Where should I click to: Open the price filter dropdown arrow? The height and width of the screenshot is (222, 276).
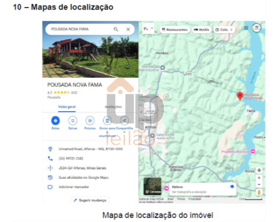pos(152,29)
